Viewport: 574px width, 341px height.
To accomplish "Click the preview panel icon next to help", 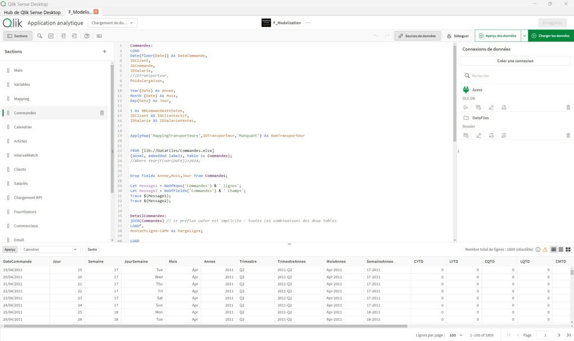I will point(99,36).
